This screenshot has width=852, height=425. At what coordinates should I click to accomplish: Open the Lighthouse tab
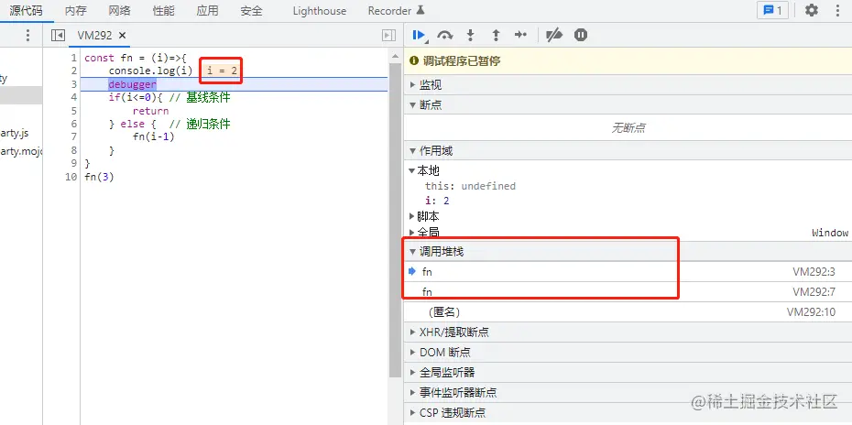(x=320, y=10)
